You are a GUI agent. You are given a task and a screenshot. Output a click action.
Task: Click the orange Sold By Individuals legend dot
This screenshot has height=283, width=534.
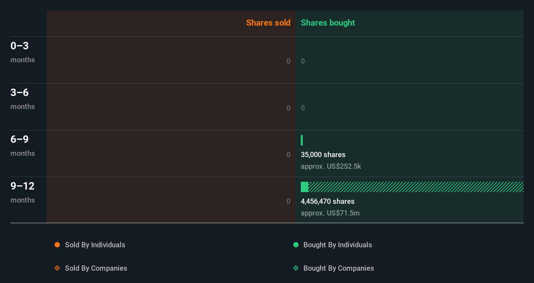click(57, 245)
